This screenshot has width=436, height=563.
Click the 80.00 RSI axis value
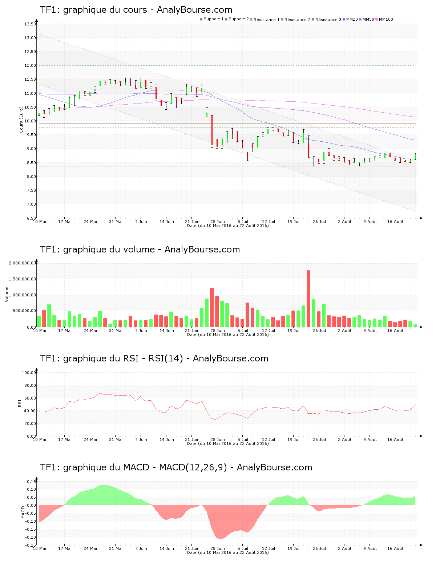pyautogui.click(x=30, y=385)
